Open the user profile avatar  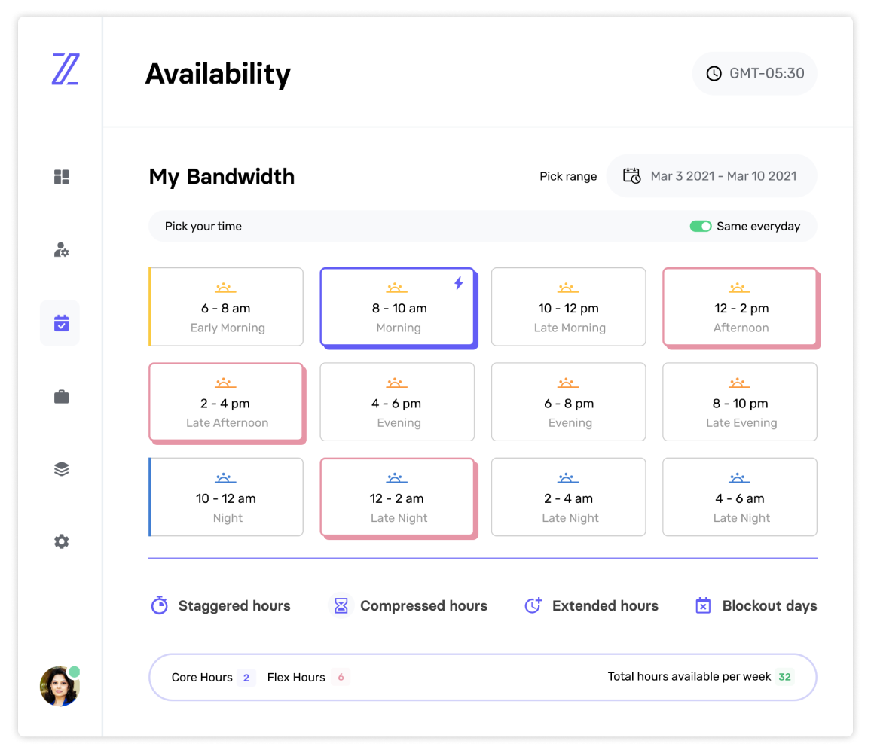[x=60, y=686]
